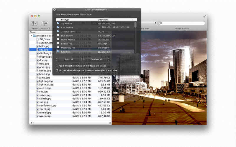Screen dimensions: 236x147
Task: Click the 6/8/11 3:10 PM date
Action: 82,88
